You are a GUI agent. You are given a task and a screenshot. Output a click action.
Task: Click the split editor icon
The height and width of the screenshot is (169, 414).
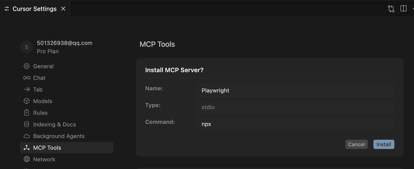click(x=403, y=9)
